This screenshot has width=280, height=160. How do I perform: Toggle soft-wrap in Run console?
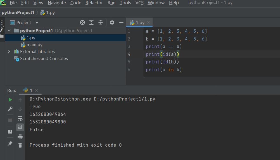click(20, 118)
